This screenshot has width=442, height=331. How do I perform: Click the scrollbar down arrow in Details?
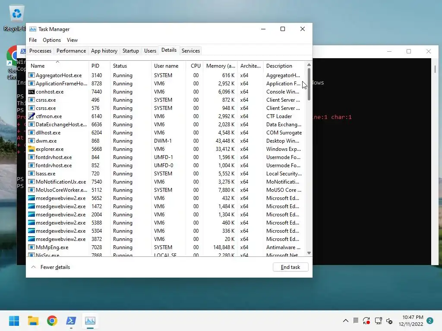309,253
